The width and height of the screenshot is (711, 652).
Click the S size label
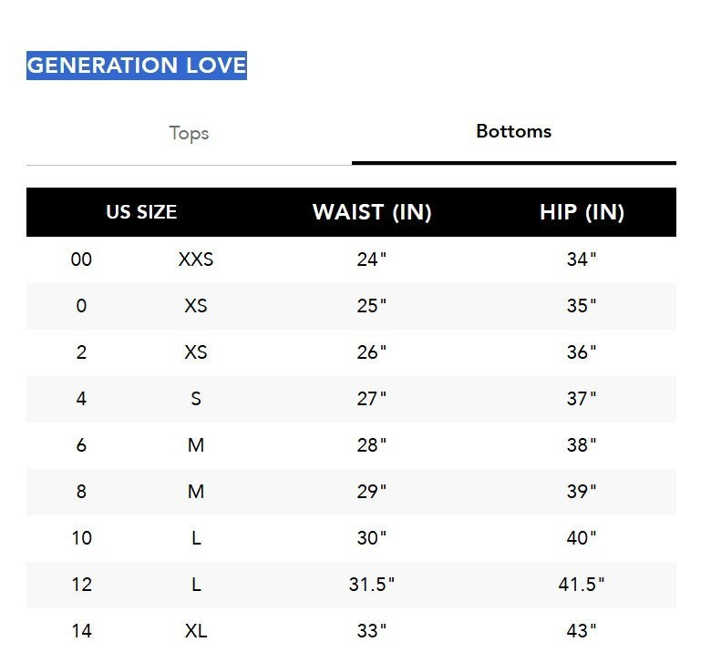pos(196,399)
